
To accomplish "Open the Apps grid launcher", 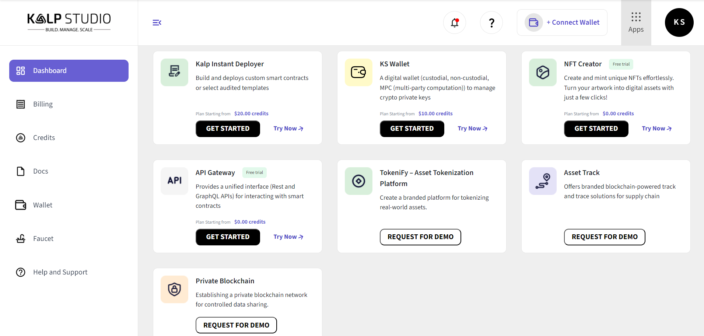I will point(636,22).
